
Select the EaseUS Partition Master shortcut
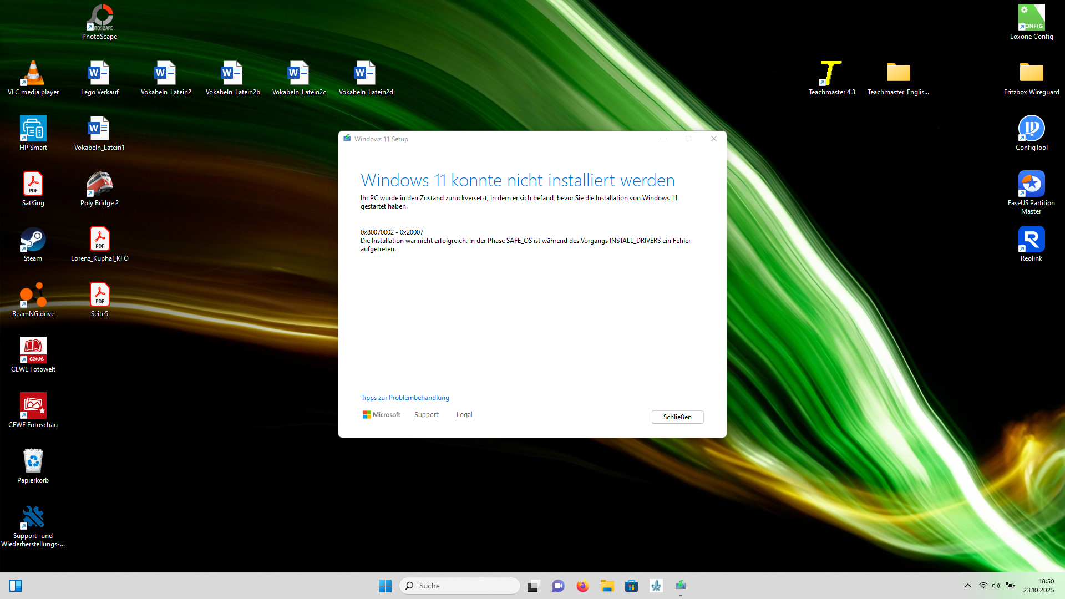[1031, 192]
